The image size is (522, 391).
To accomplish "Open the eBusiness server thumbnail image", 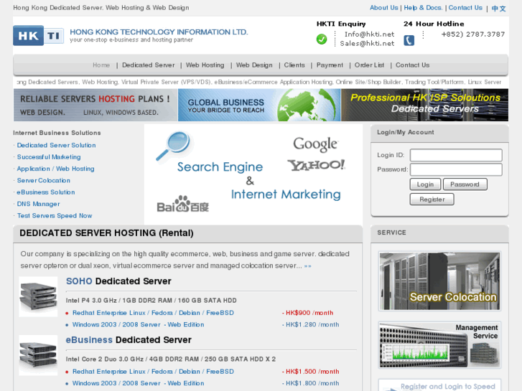I will point(38,355).
